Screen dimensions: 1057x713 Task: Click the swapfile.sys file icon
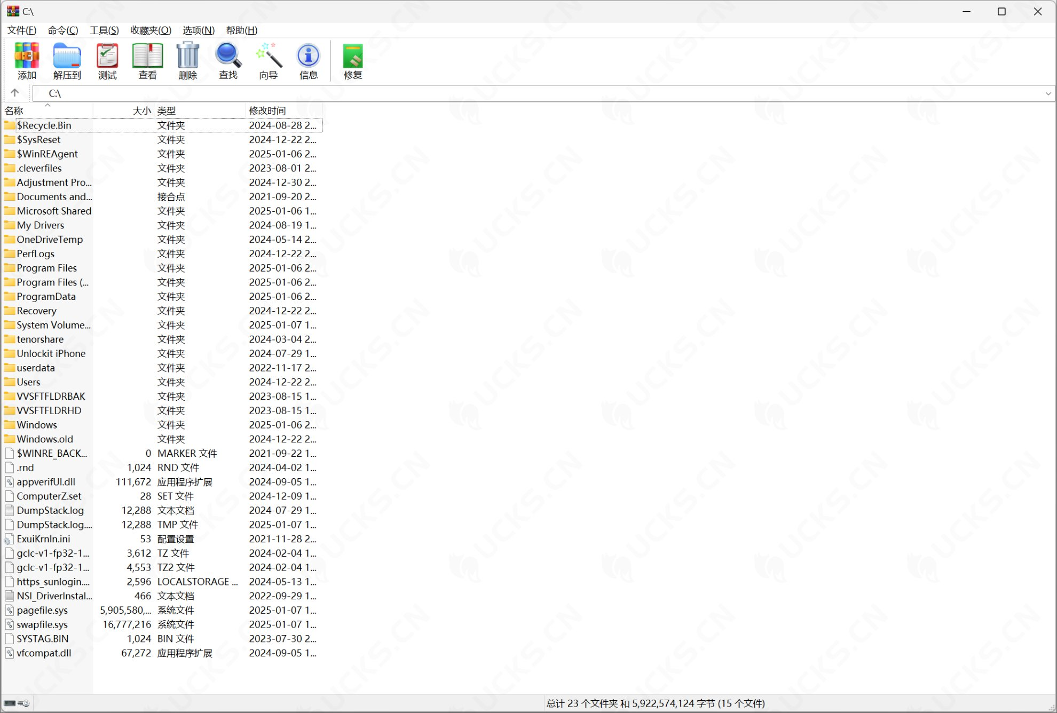click(x=10, y=624)
